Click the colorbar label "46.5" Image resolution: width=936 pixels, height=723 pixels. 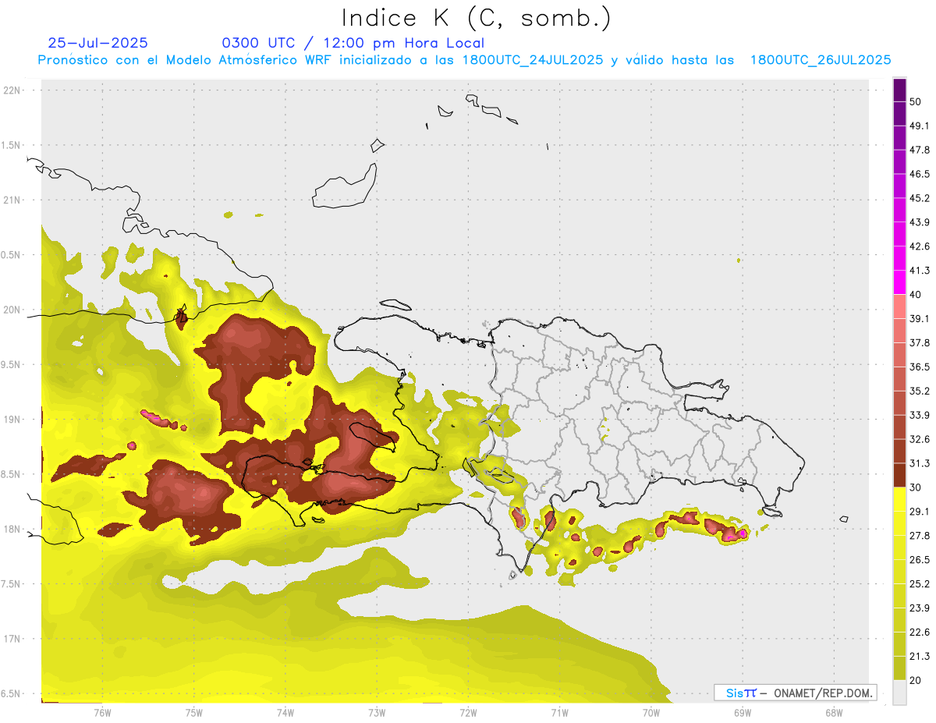coord(919,174)
